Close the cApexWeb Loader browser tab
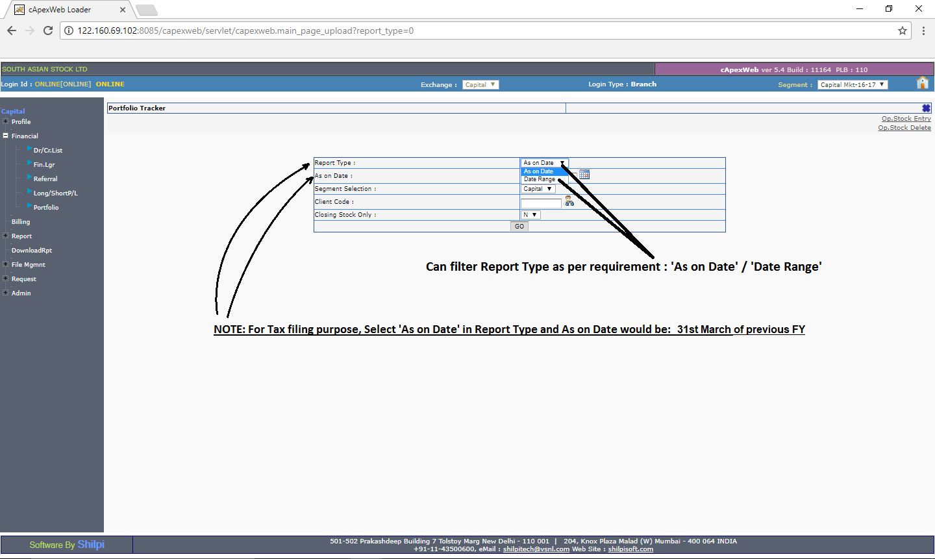 click(x=123, y=10)
